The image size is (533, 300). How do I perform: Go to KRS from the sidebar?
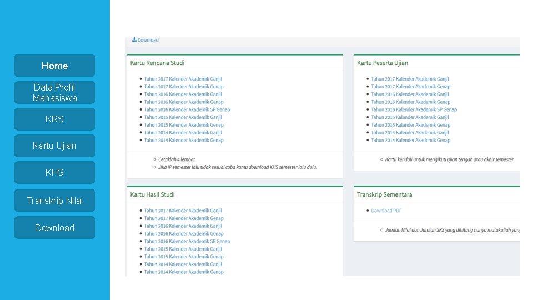tap(54, 119)
